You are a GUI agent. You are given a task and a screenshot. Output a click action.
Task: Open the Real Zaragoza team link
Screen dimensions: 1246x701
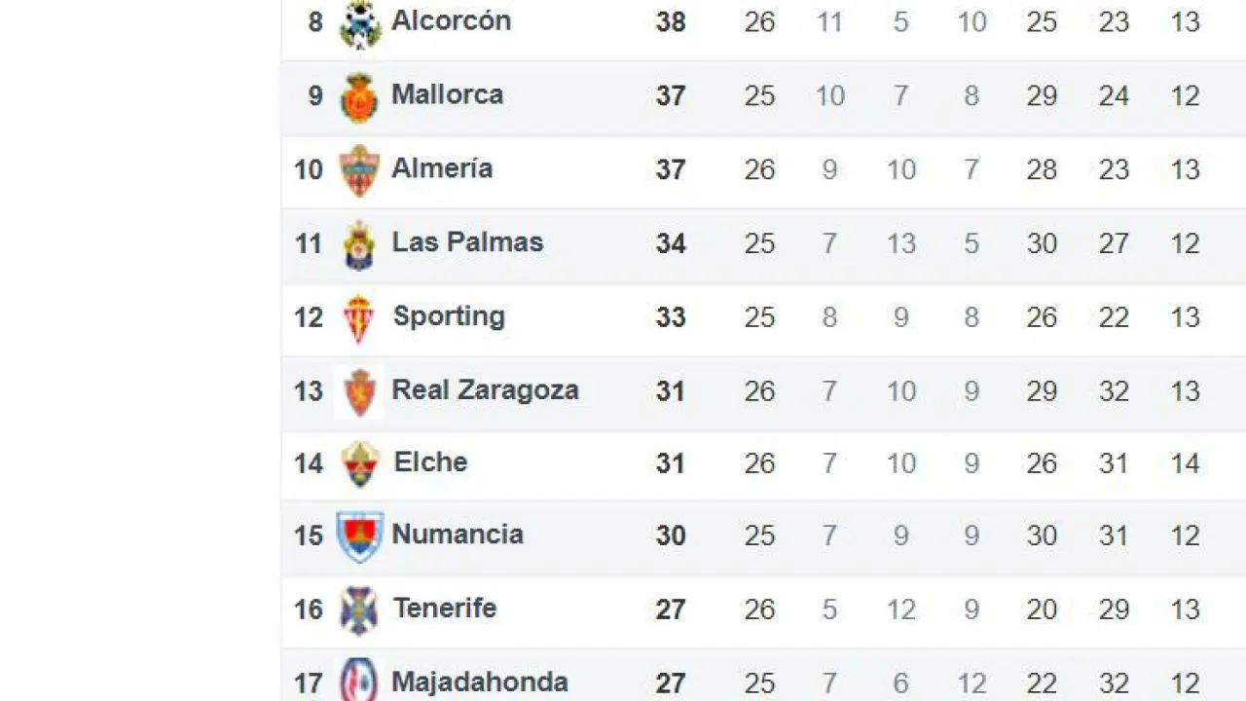485,390
